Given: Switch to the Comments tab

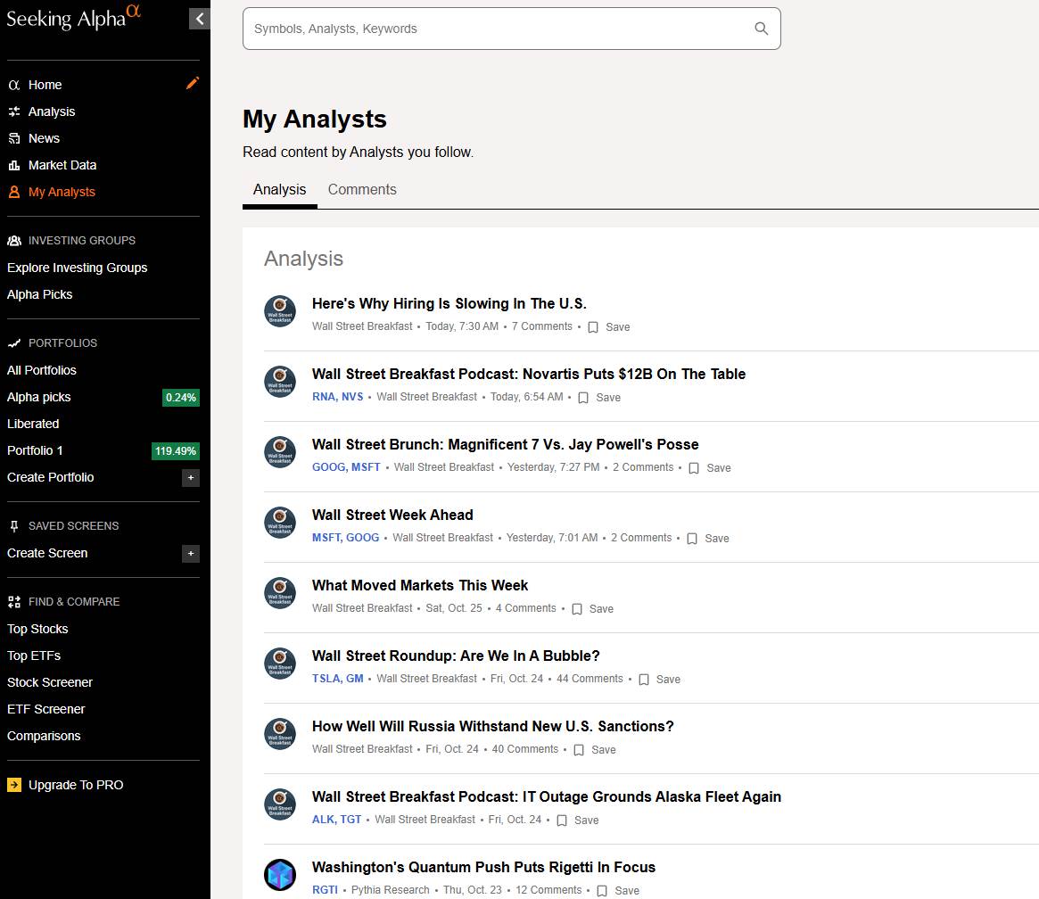Looking at the screenshot, I should pyautogui.click(x=362, y=190).
